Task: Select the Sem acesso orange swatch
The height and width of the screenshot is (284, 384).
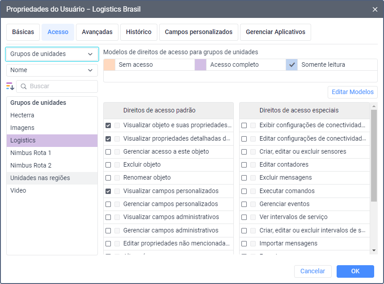Action: pos(110,65)
